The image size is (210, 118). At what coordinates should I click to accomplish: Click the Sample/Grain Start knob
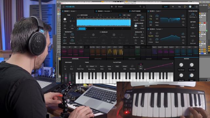pyautogui.click(x=136, y=26)
